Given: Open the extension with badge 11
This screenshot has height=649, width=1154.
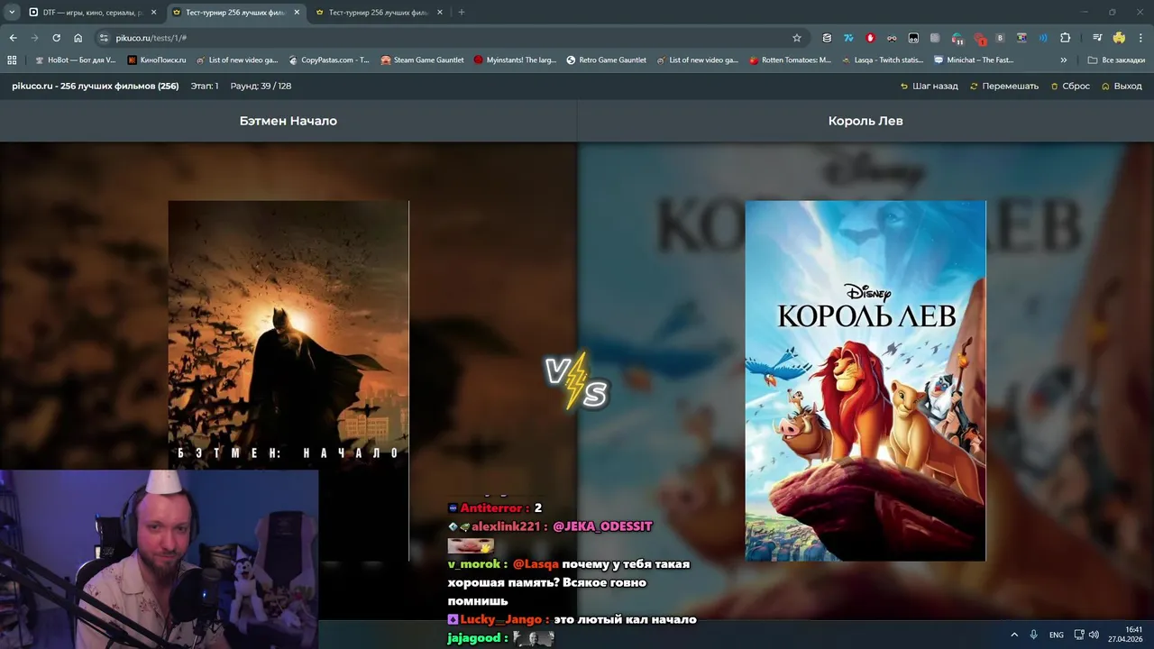Looking at the screenshot, I should pyautogui.click(x=957, y=38).
